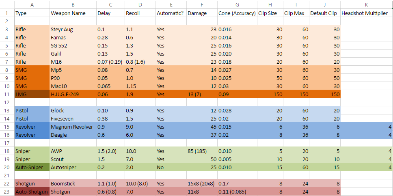Select the 'M16' weapon name cell
Image resolution: width=393 pixels, height=196 pixels.
73,62
